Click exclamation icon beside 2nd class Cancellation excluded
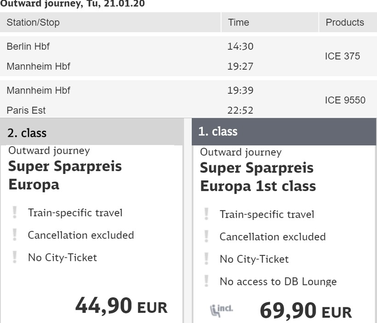377x323 pixels. (15, 235)
